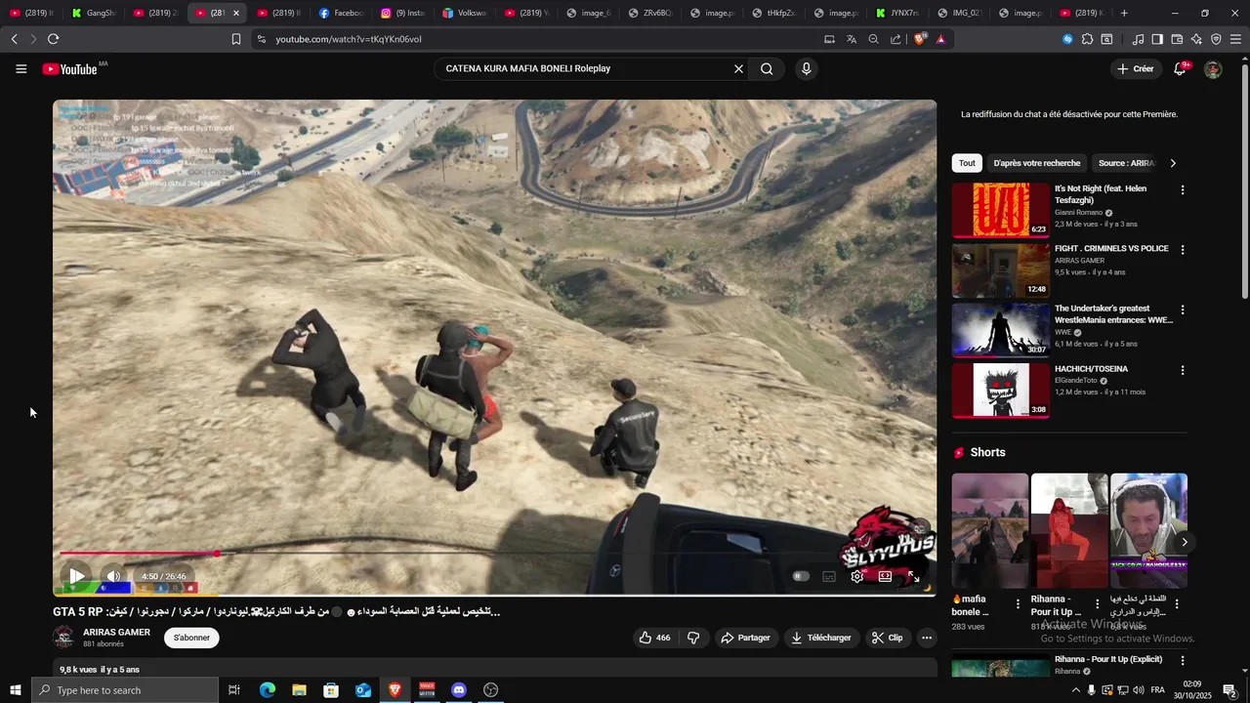
Task: Open options for HACHICH/TOSEINA video
Action: point(1183,371)
